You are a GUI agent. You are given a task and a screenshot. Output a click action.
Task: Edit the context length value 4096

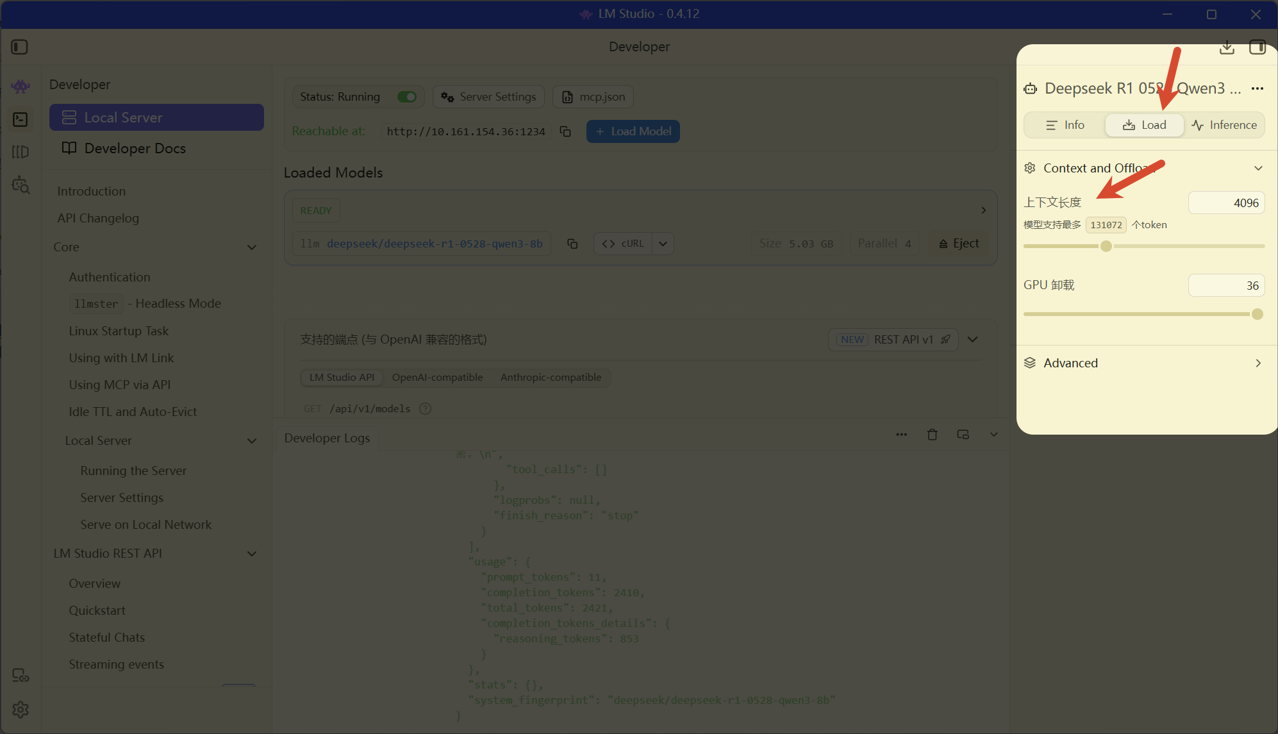pyautogui.click(x=1226, y=203)
